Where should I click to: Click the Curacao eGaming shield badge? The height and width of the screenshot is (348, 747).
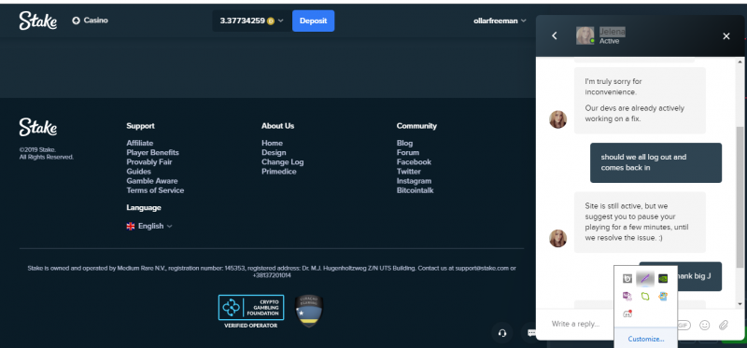[x=309, y=311]
